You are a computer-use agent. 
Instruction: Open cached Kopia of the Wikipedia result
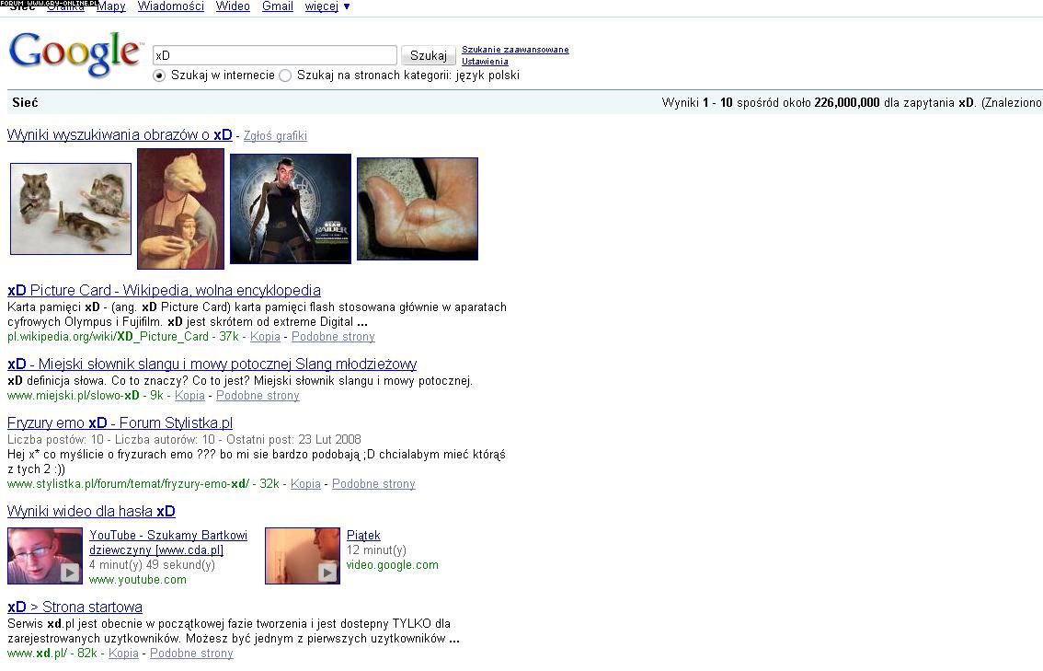click(x=266, y=337)
